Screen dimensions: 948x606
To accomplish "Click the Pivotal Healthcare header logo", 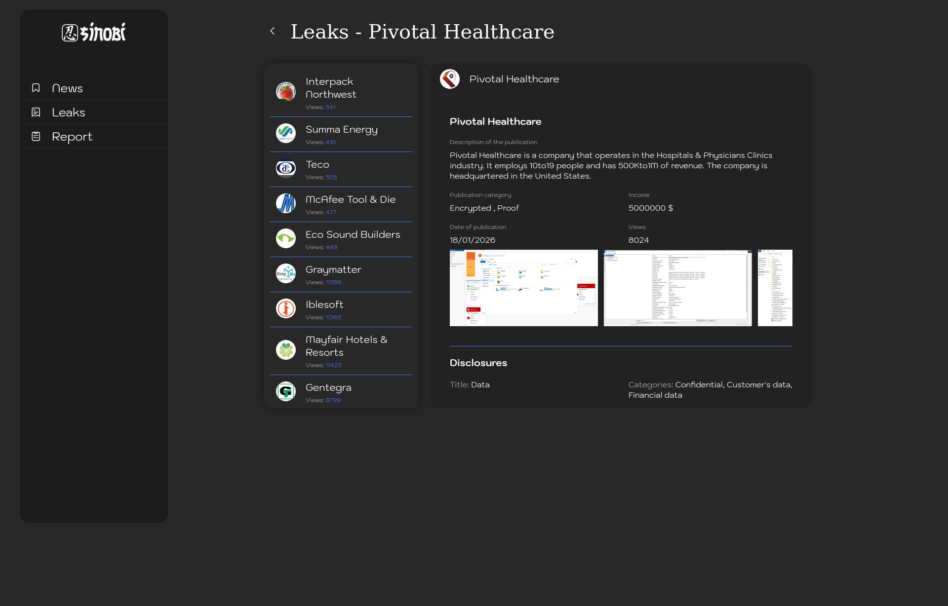I will point(450,79).
